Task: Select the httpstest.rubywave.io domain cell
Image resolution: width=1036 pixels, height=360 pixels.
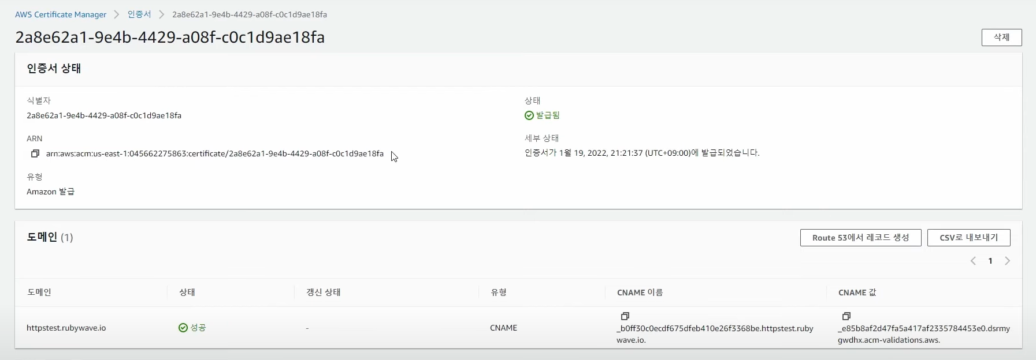Action: (66, 328)
